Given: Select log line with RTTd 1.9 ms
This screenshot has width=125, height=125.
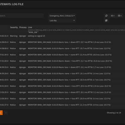Looking at the screenshot, I should pos(69,42).
